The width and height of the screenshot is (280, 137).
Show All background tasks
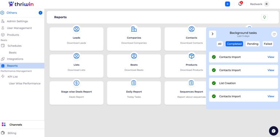pos(219,44)
